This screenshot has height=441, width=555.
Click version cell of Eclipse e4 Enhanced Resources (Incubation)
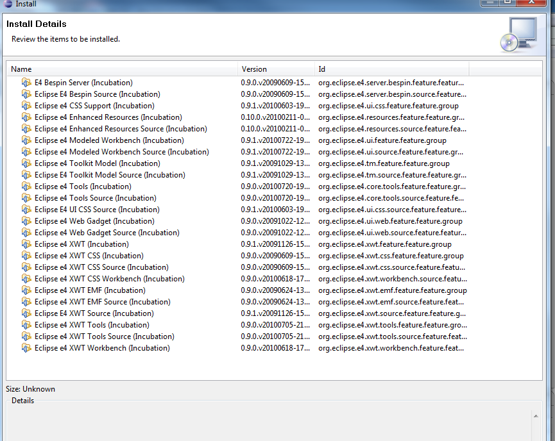pyautogui.click(x=275, y=117)
